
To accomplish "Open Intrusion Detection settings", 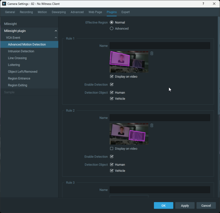I will tap(29, 51).
